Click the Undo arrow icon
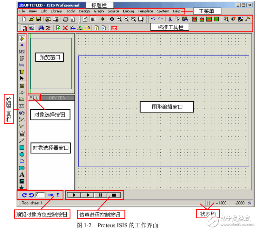This screenshot has width=257, height=230. click(x=153, y=19)
